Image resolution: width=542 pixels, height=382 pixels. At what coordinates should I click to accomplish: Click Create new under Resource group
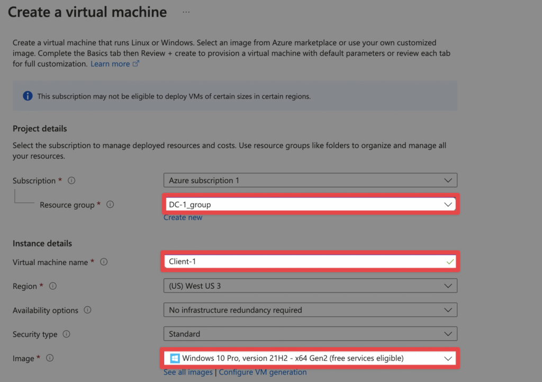(183, 217)
